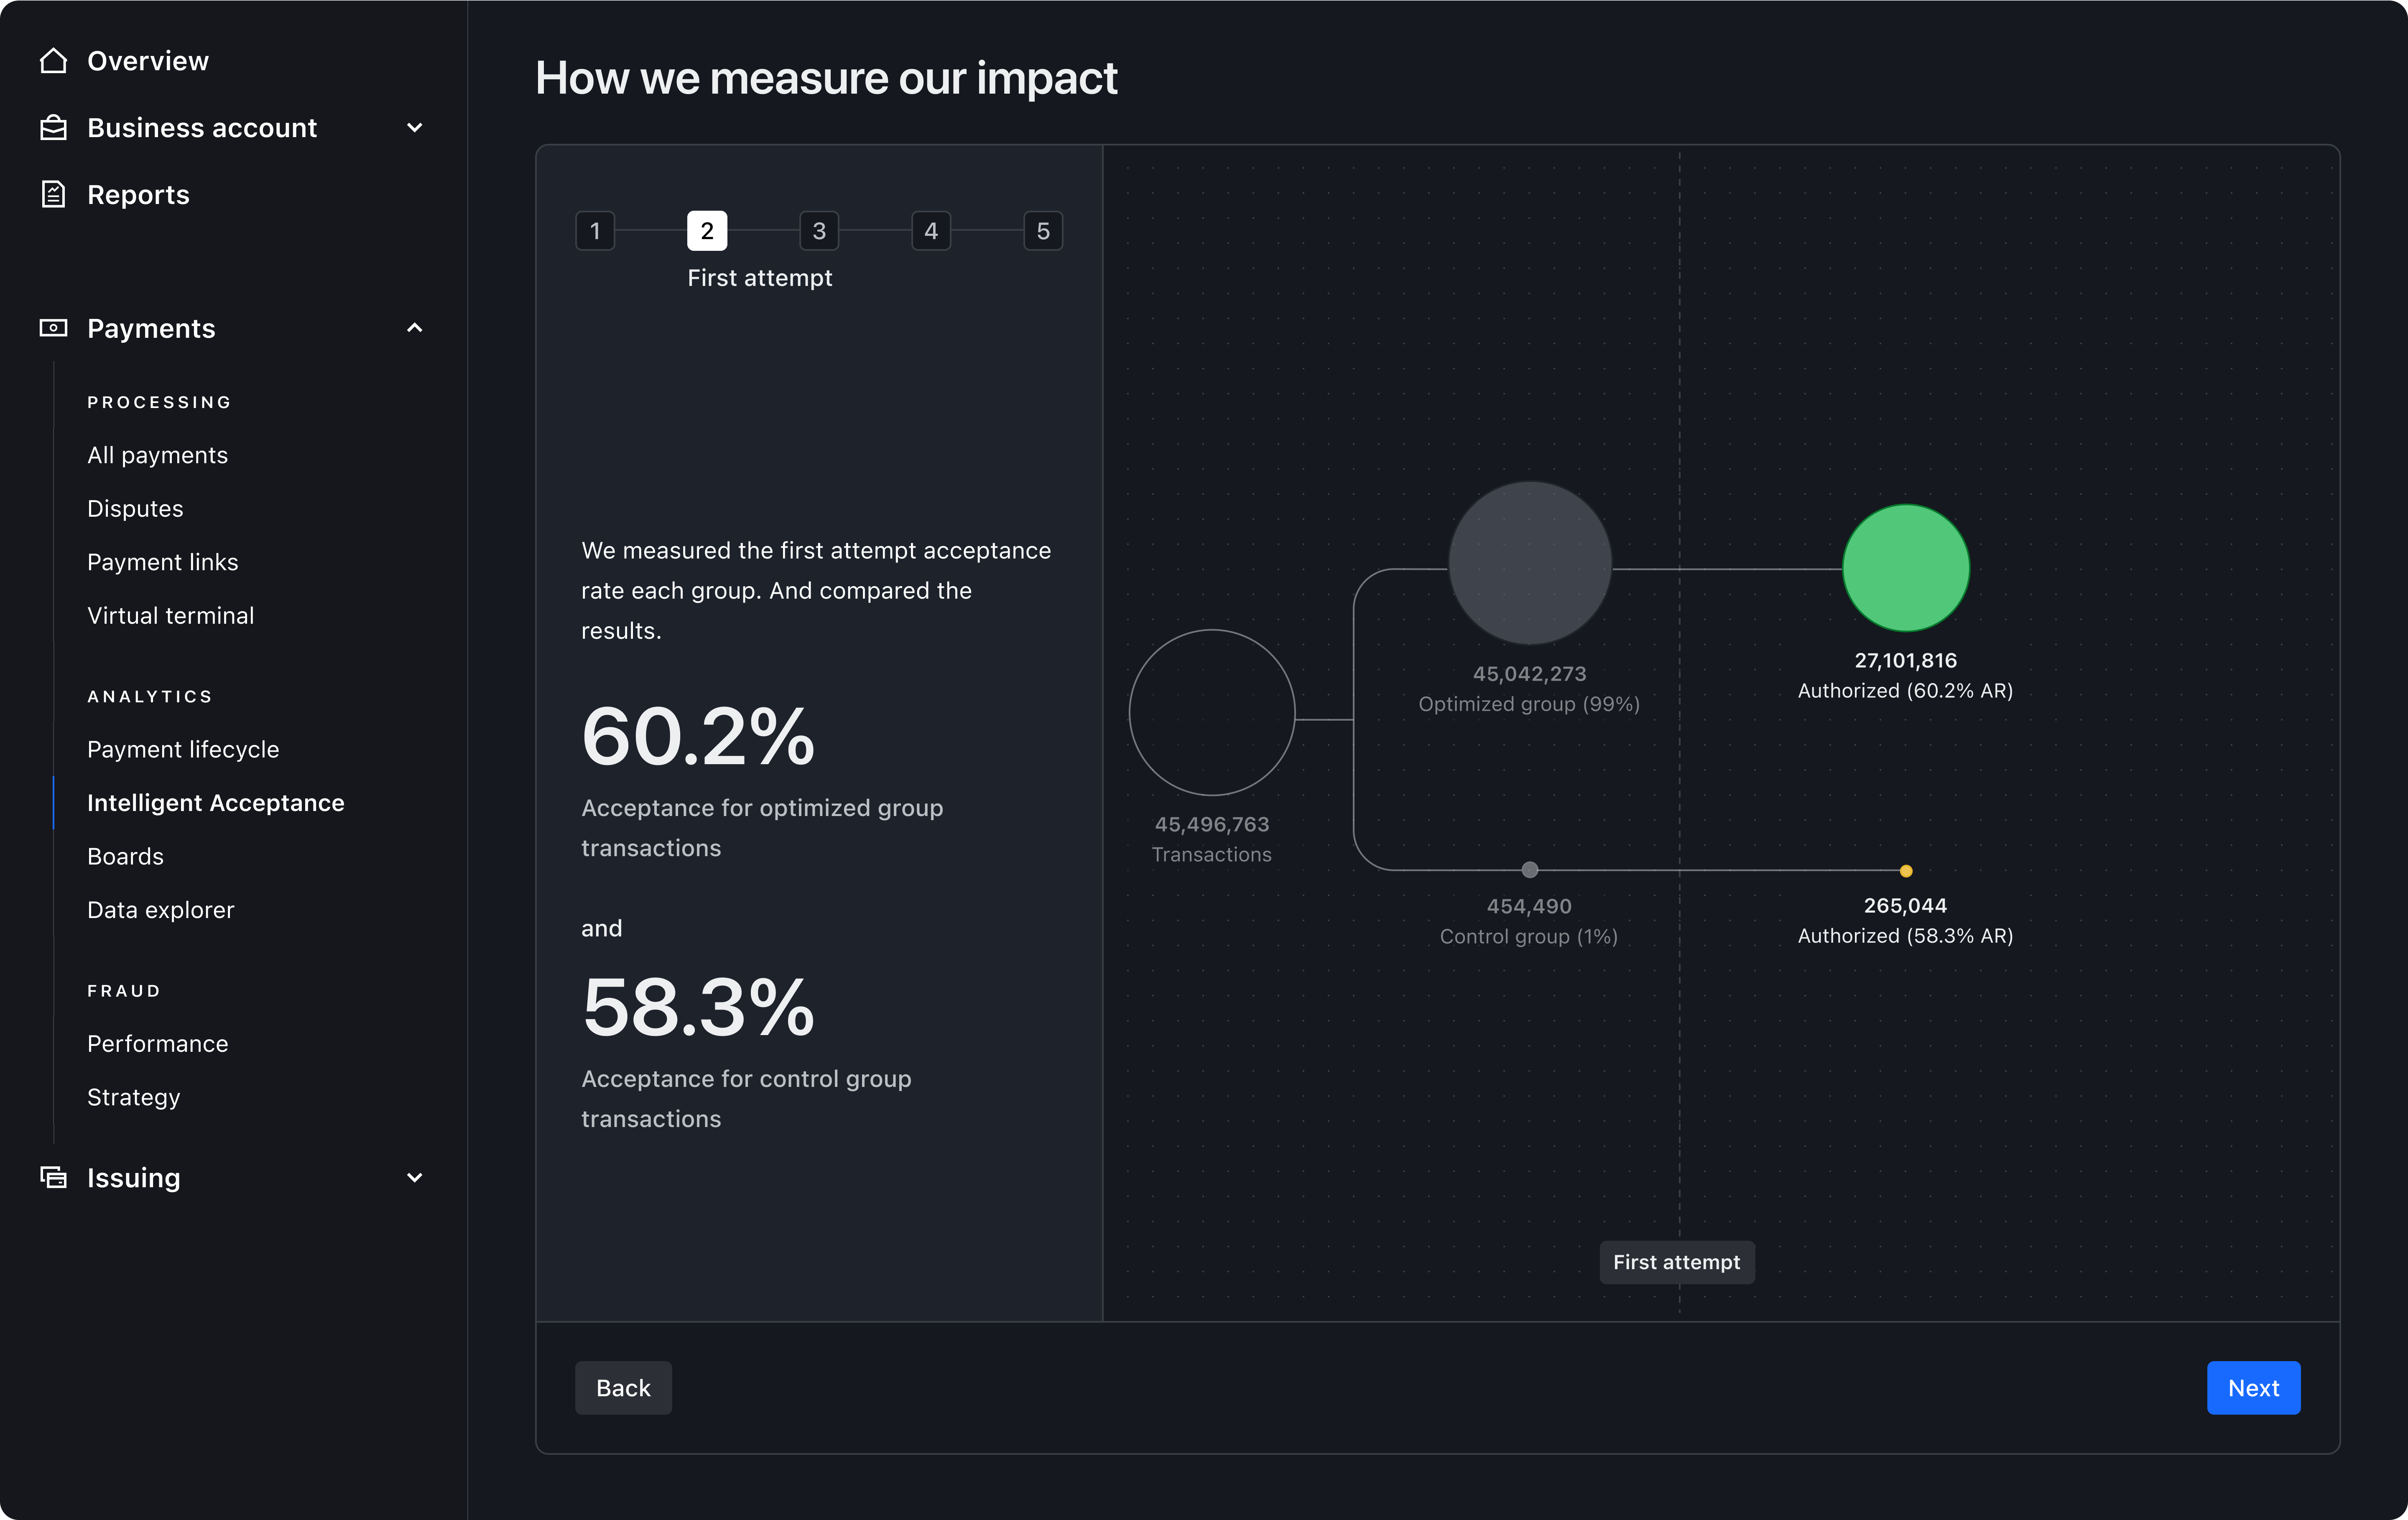Expand the Business account section chevron
Image resolution: width=2408 pixels, height=1520 pixels.
pos(415,128)
